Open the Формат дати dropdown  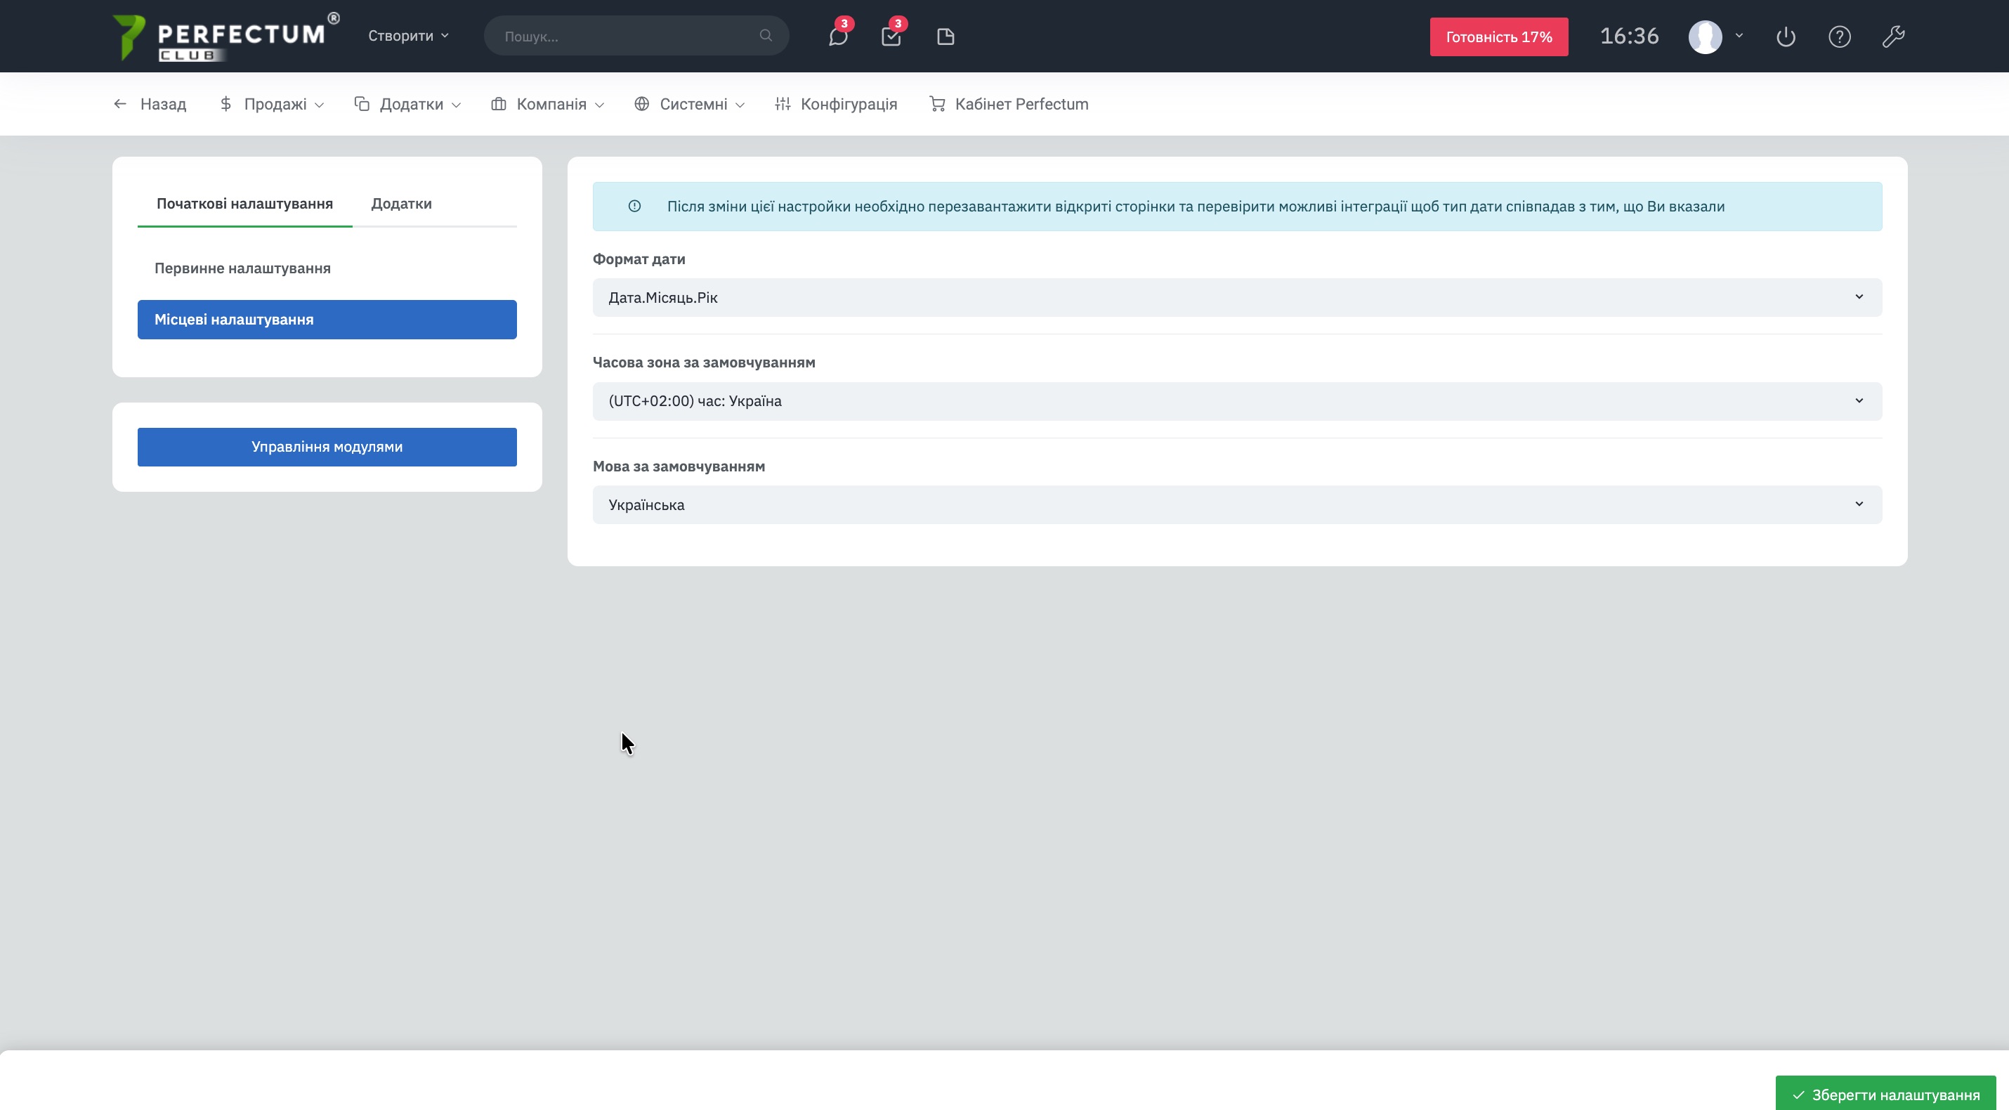[1237, 297]
